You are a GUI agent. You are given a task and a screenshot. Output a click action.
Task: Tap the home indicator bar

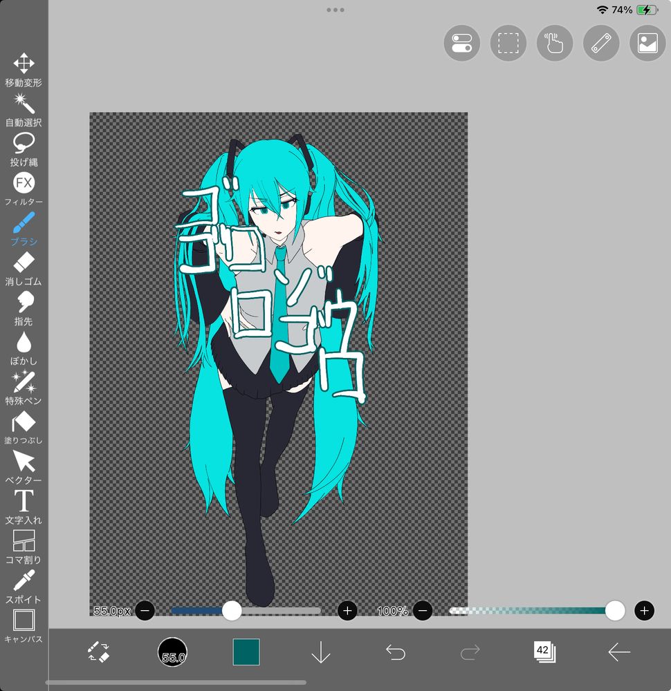176,683
